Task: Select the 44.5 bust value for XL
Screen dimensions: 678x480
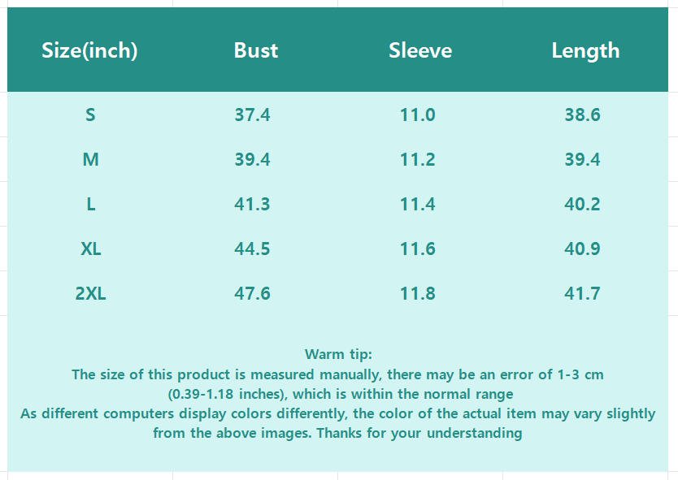Action: coord(252,249)
